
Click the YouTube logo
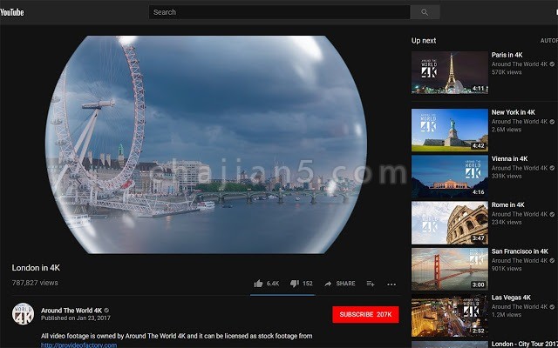click(x=11, y=12)
